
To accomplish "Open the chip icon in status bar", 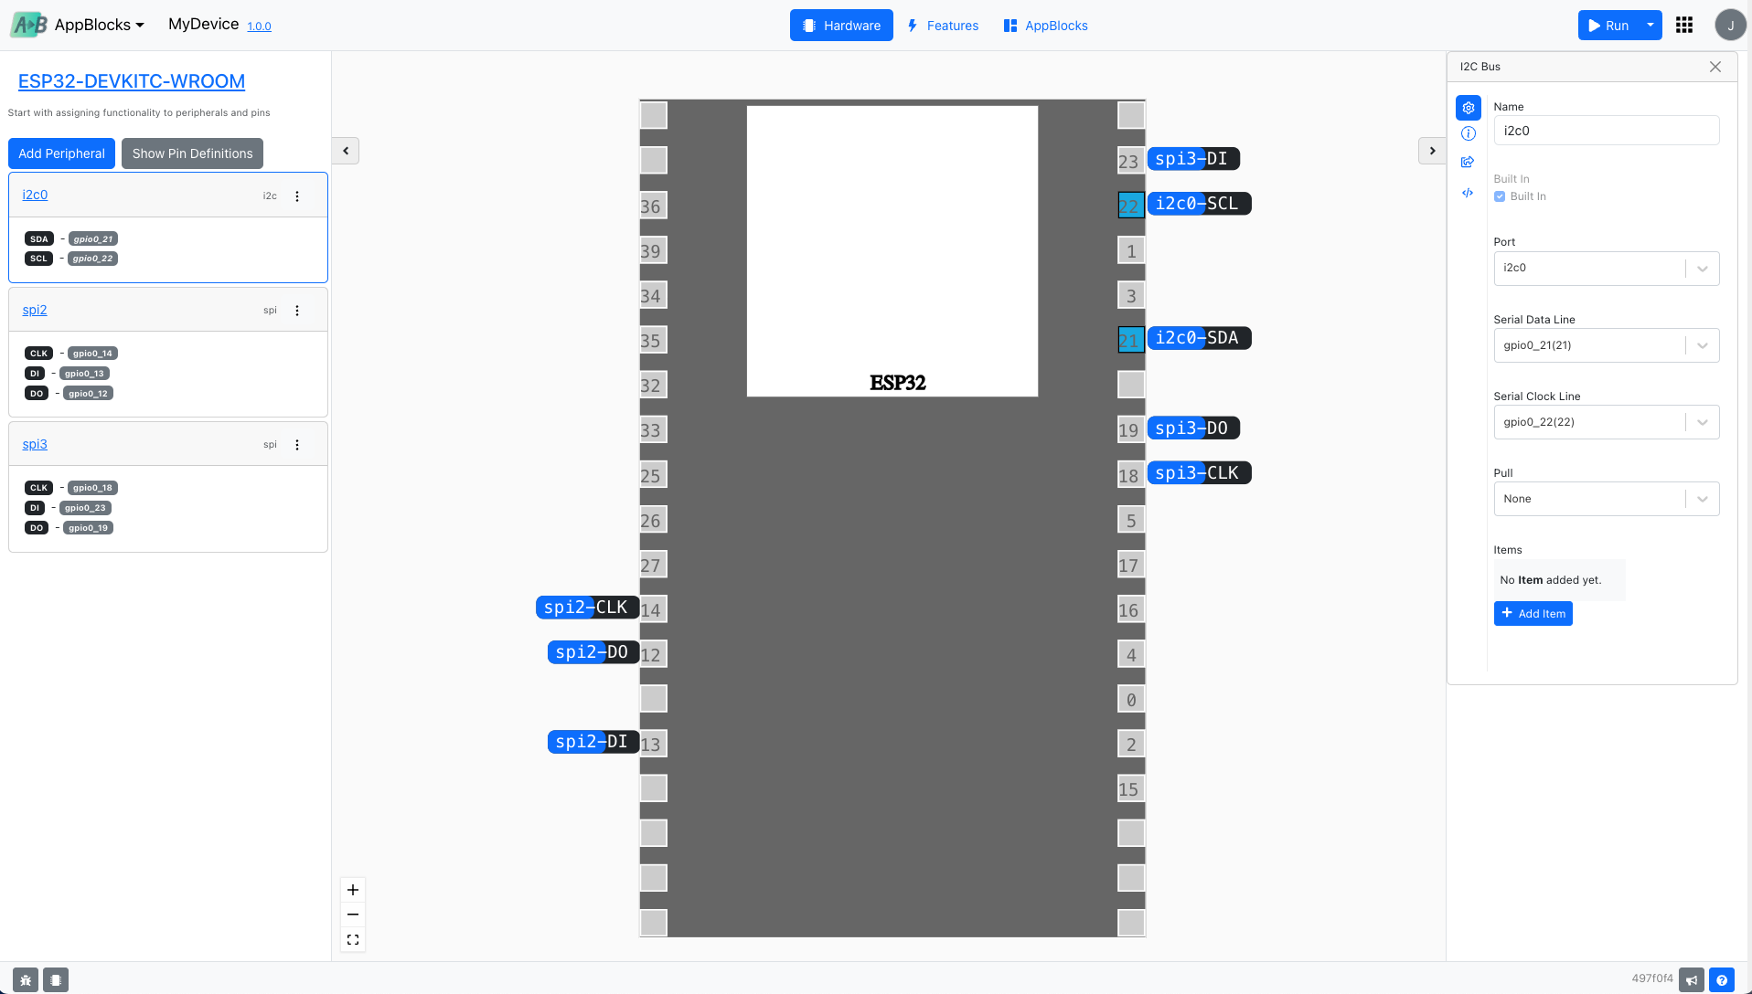I will coord(56,979).
